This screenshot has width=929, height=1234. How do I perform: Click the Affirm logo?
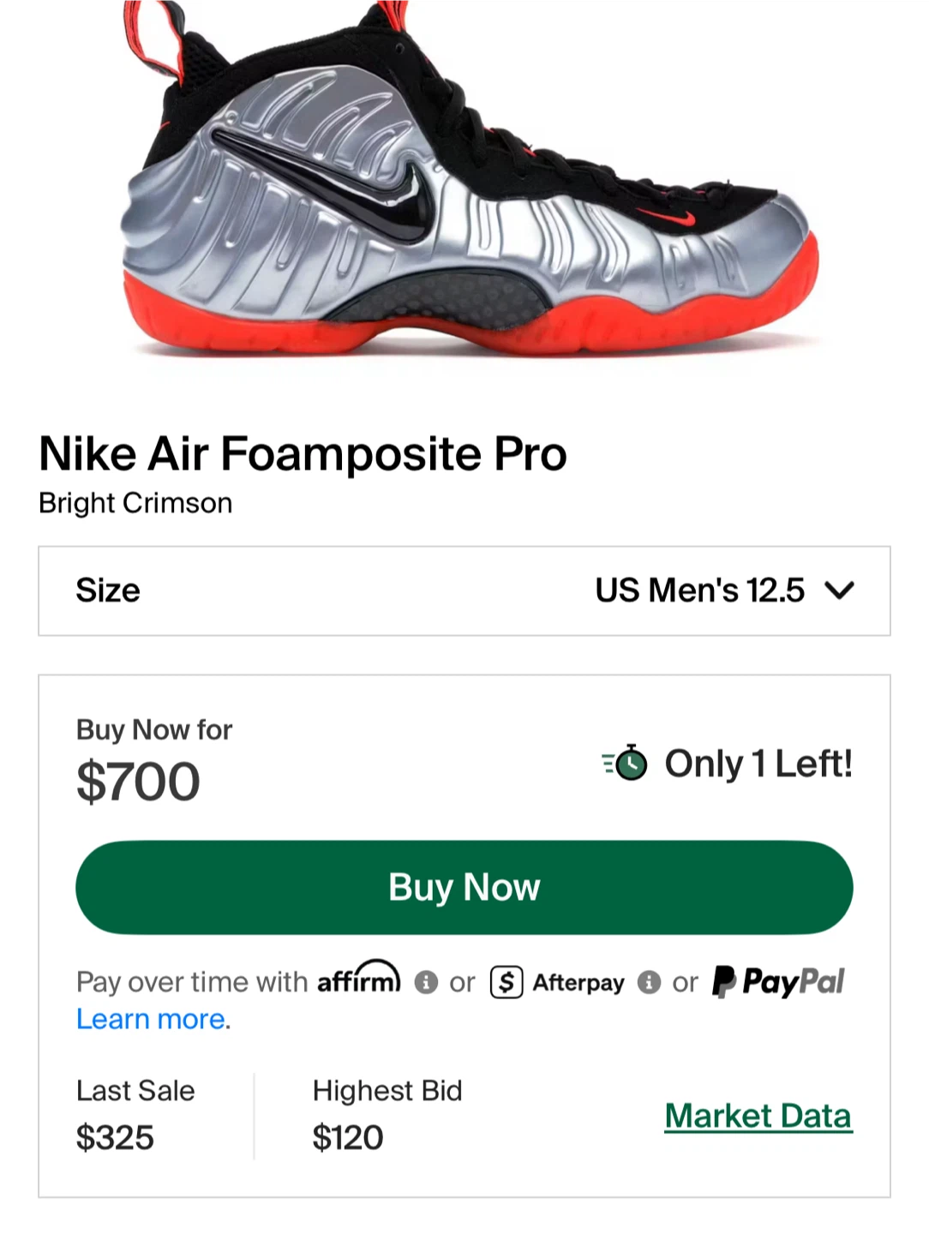click(358, 979)
